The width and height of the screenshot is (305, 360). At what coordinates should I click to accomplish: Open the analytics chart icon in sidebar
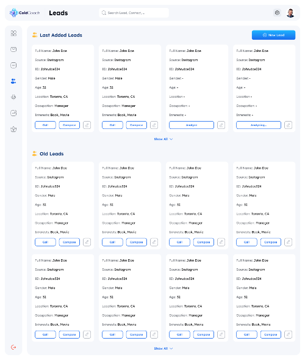[13, 65]
